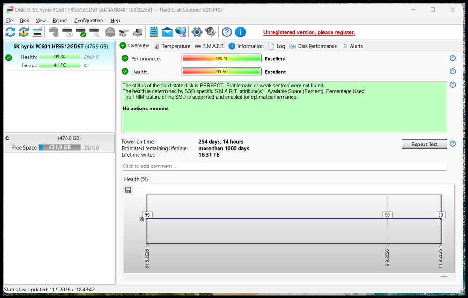
Task: Click the Temp 41 °C bar in disk panel
Action: [x=60, y=65]
